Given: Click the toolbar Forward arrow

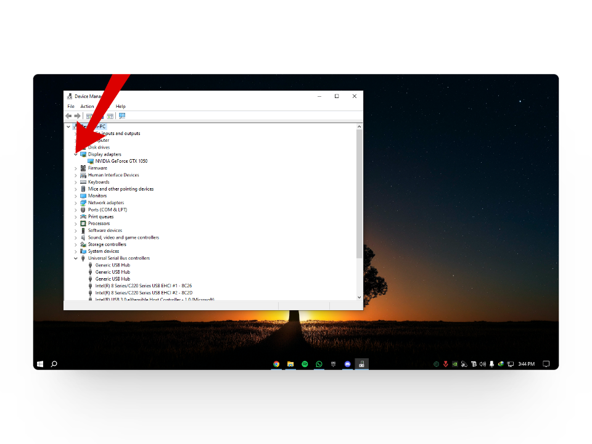Looking at the screenshot, I should pyautogui.click(x=78, y=116).
